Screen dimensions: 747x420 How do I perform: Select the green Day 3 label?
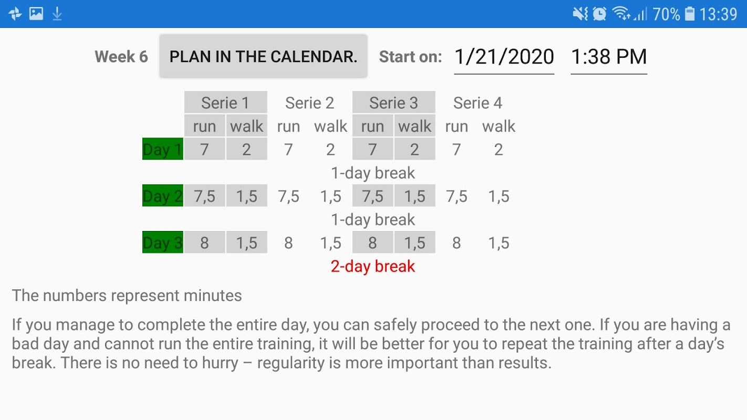(163, 243)
